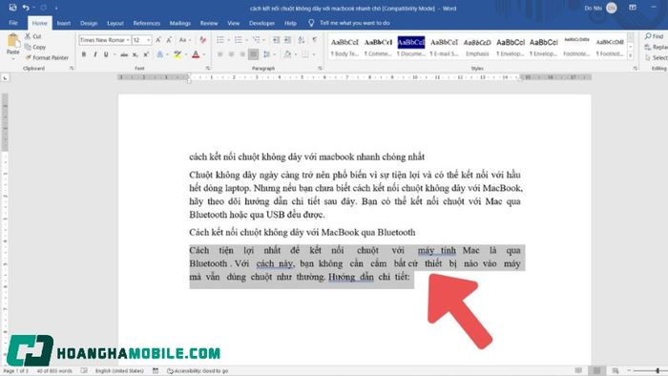Image resolution: width=668 pixels, height=376 pixels.
Task: Switch to Web Layout view
Action: coord(616,370)
